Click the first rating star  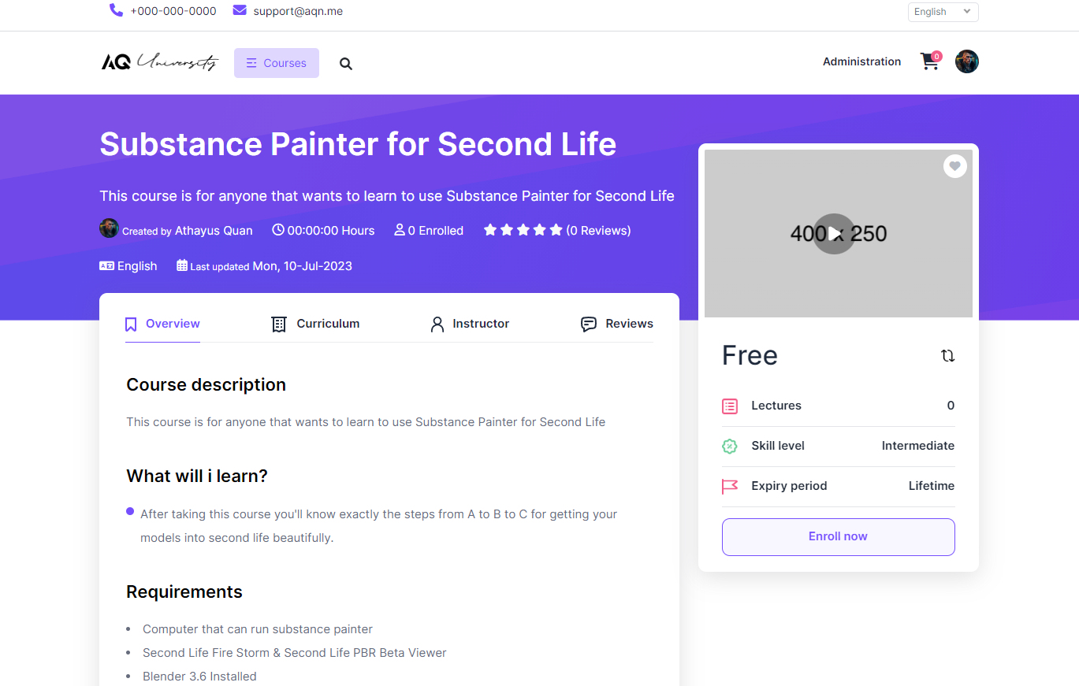(x=490, y=230)
